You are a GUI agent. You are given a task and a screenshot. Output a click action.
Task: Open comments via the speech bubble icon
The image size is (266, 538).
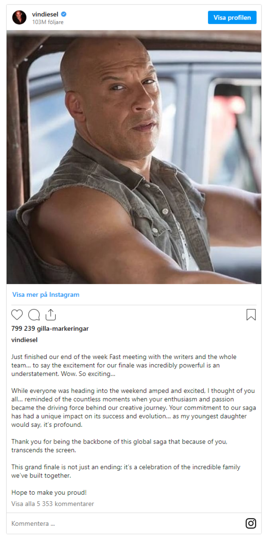coord(34,314)
